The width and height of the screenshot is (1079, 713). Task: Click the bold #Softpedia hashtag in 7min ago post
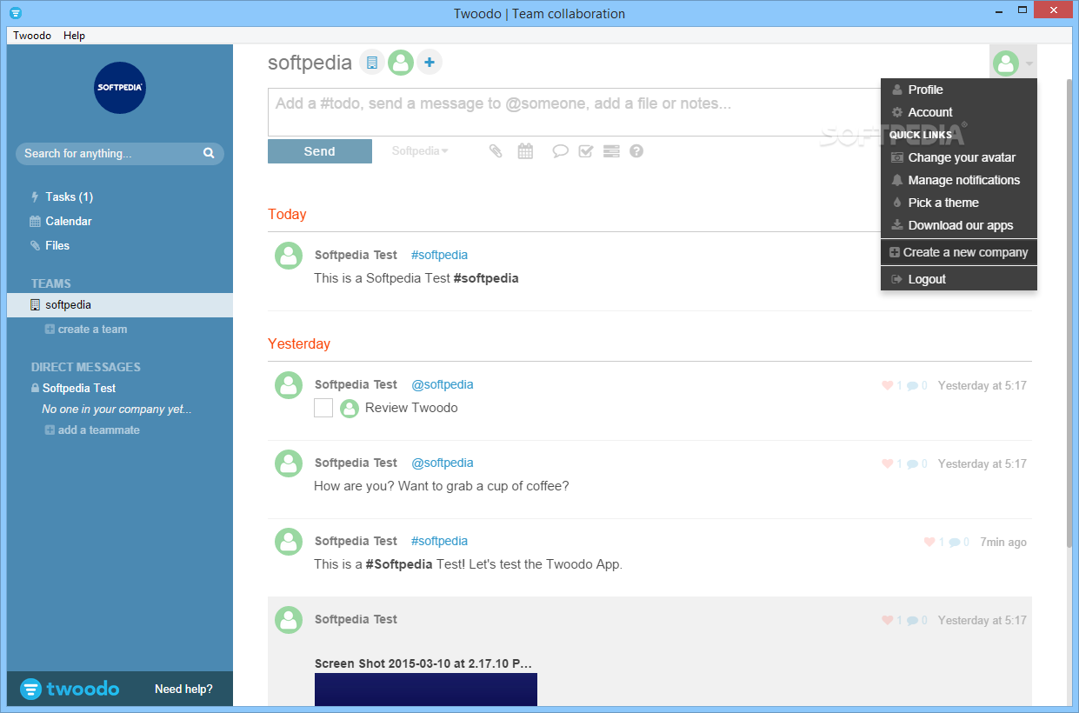pos(399,564)
